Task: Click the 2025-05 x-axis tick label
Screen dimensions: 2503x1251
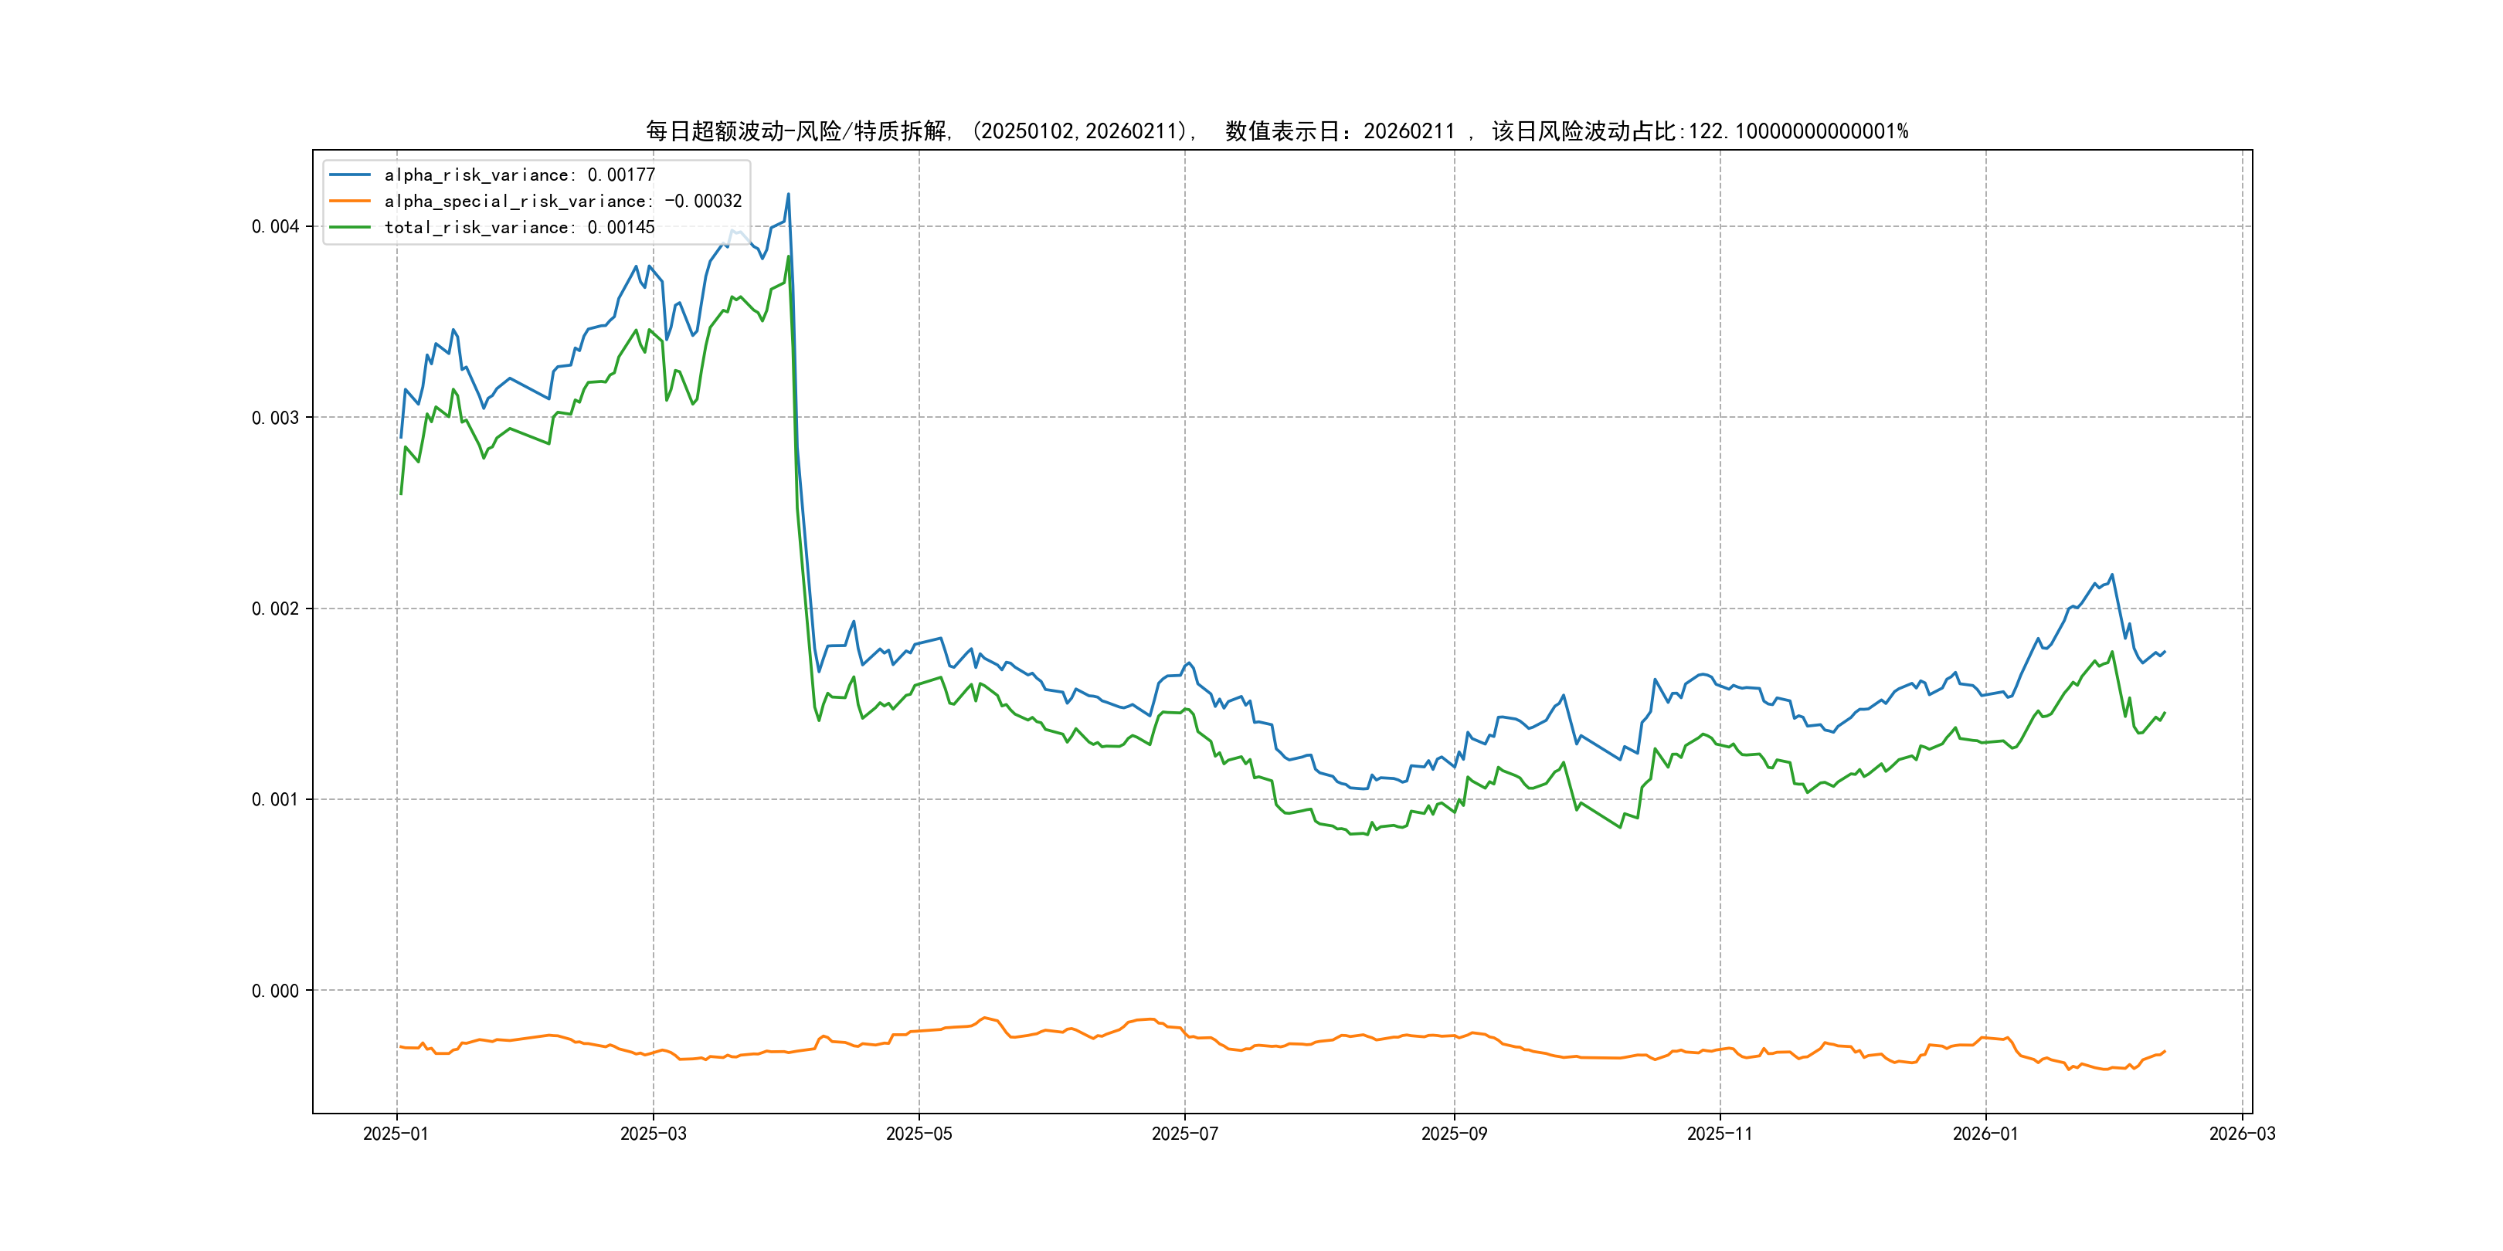Action: [919, 1134]
